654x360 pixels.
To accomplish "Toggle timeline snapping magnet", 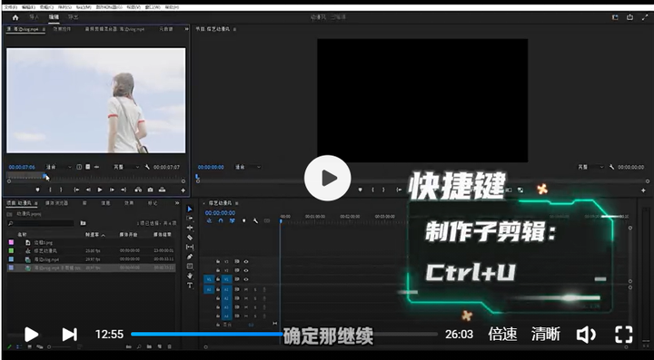I will tap(221, 220).
